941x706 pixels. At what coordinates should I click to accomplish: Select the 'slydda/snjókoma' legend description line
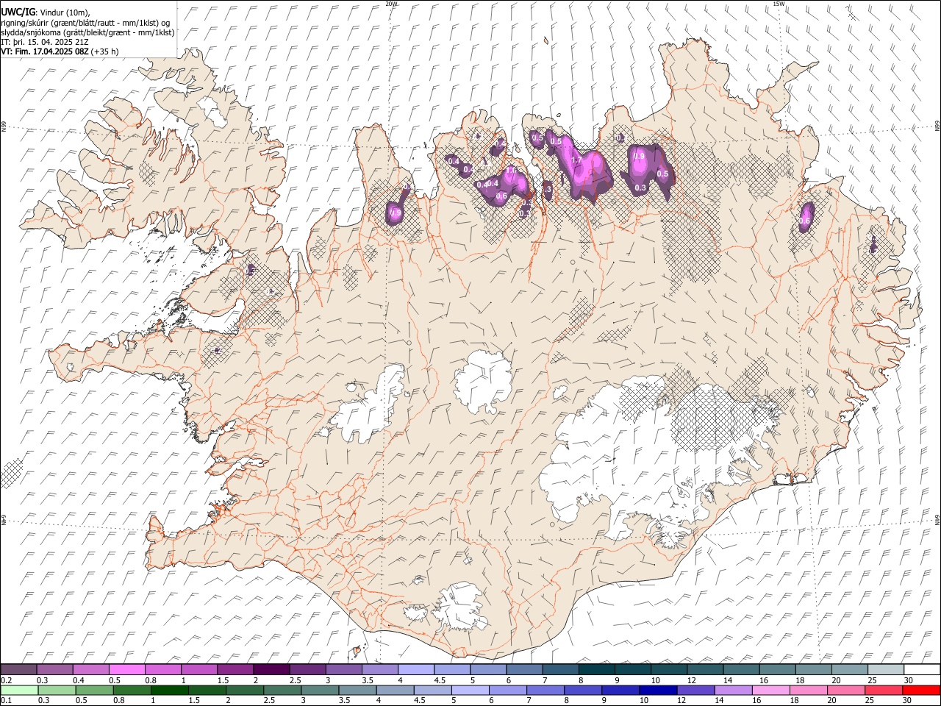(87, 32)
